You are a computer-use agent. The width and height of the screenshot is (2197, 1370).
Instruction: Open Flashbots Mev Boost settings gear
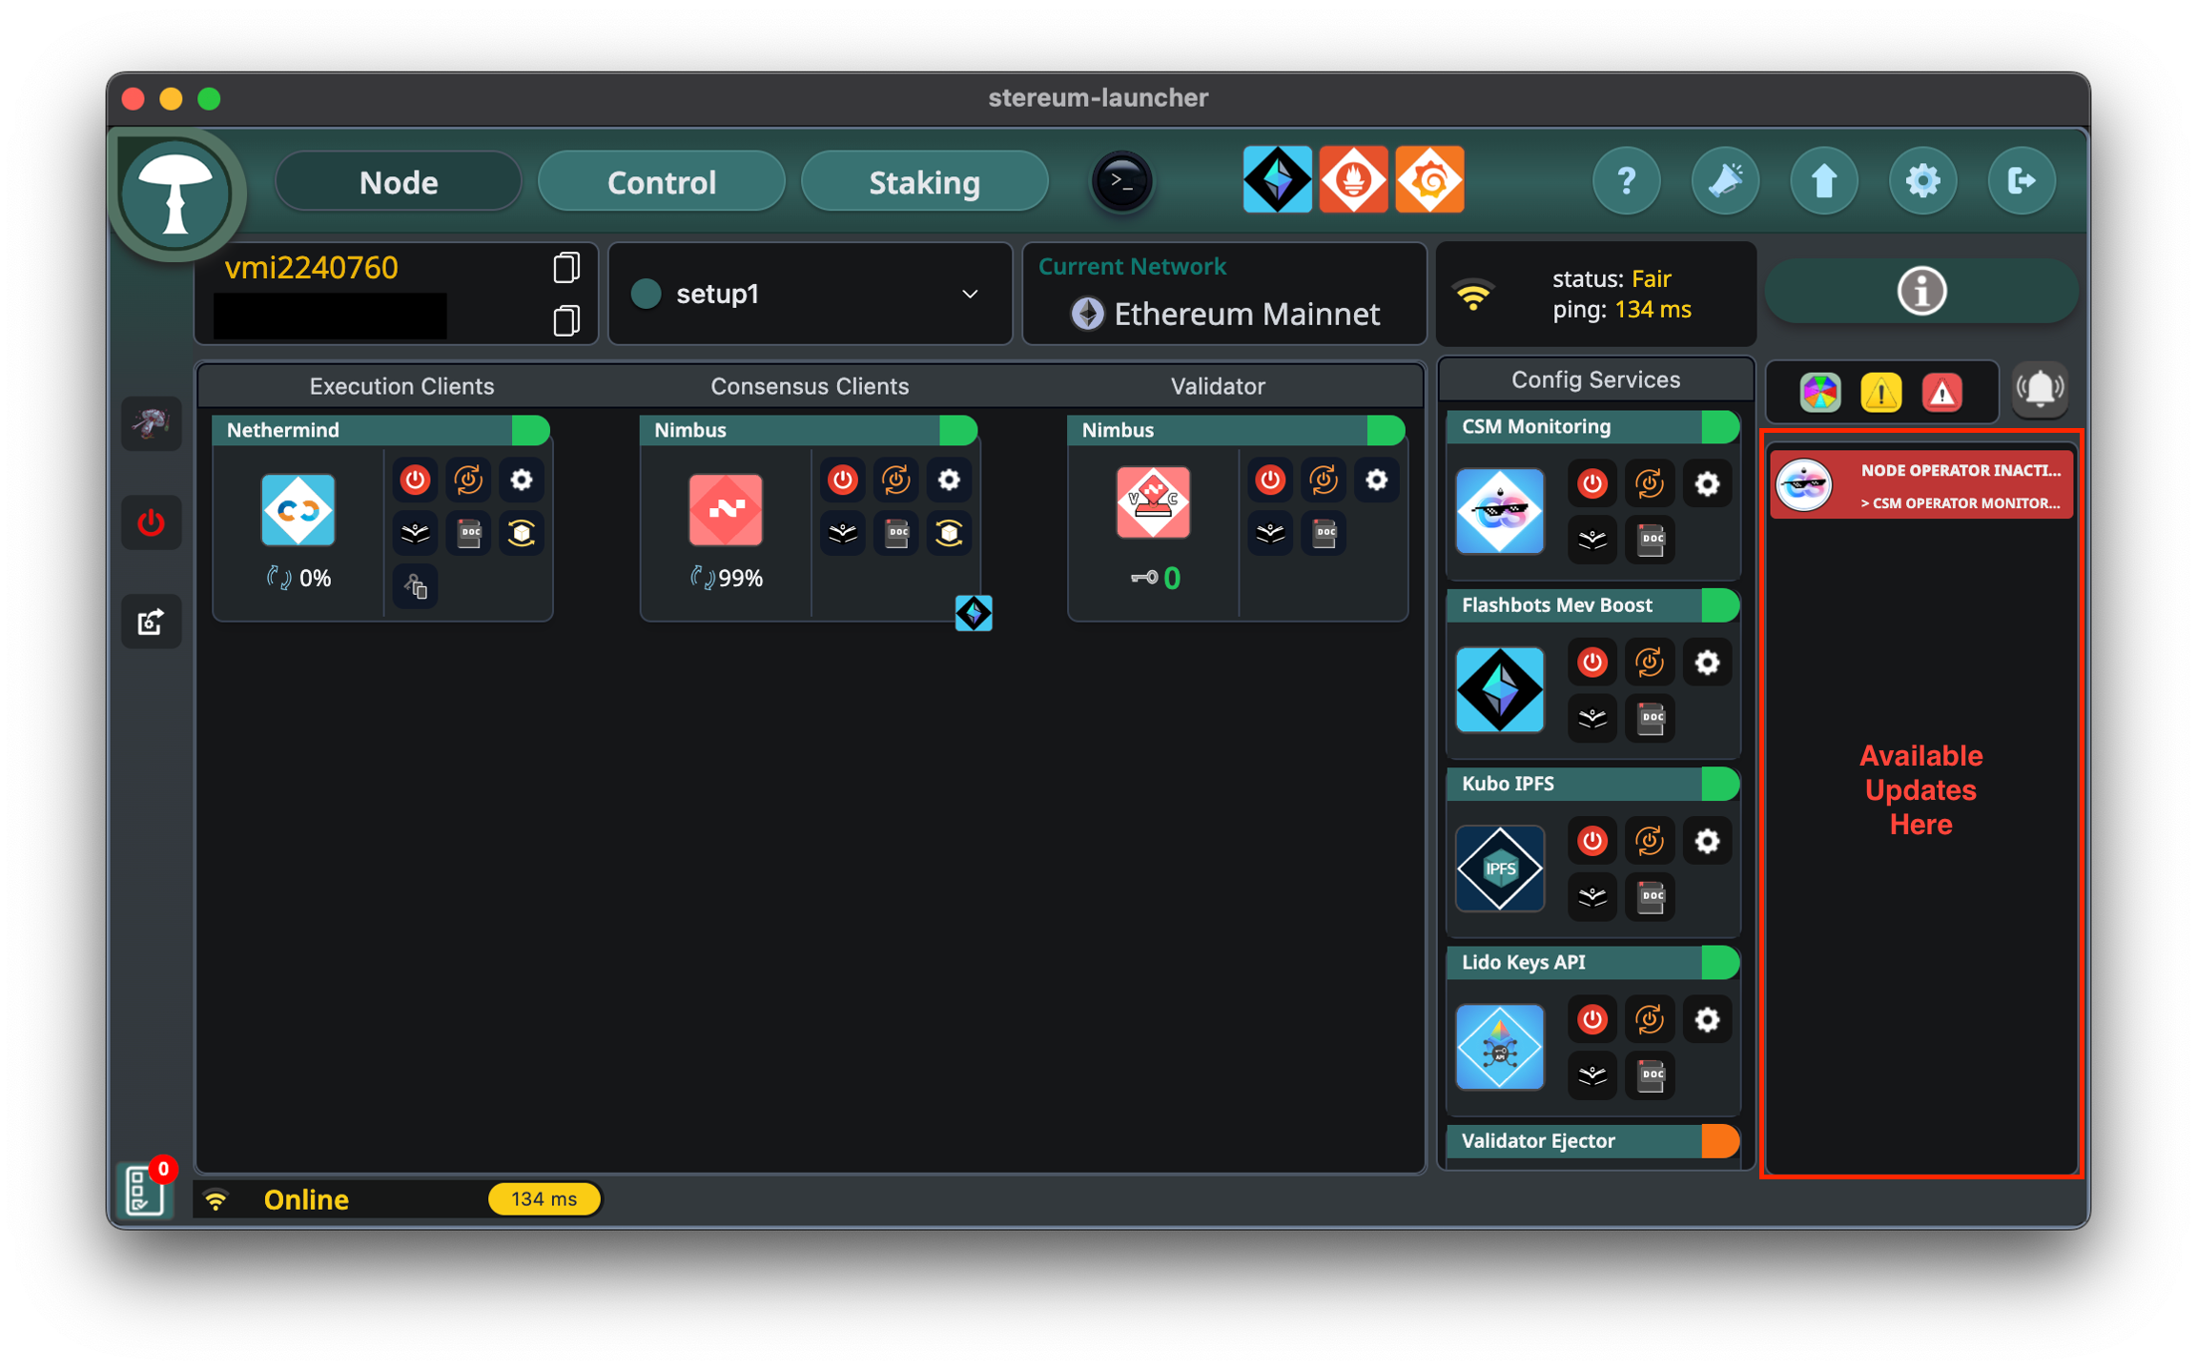[1707, 662]
